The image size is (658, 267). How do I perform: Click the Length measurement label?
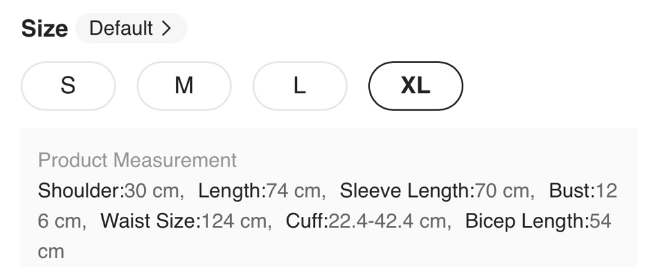[231, 191]
